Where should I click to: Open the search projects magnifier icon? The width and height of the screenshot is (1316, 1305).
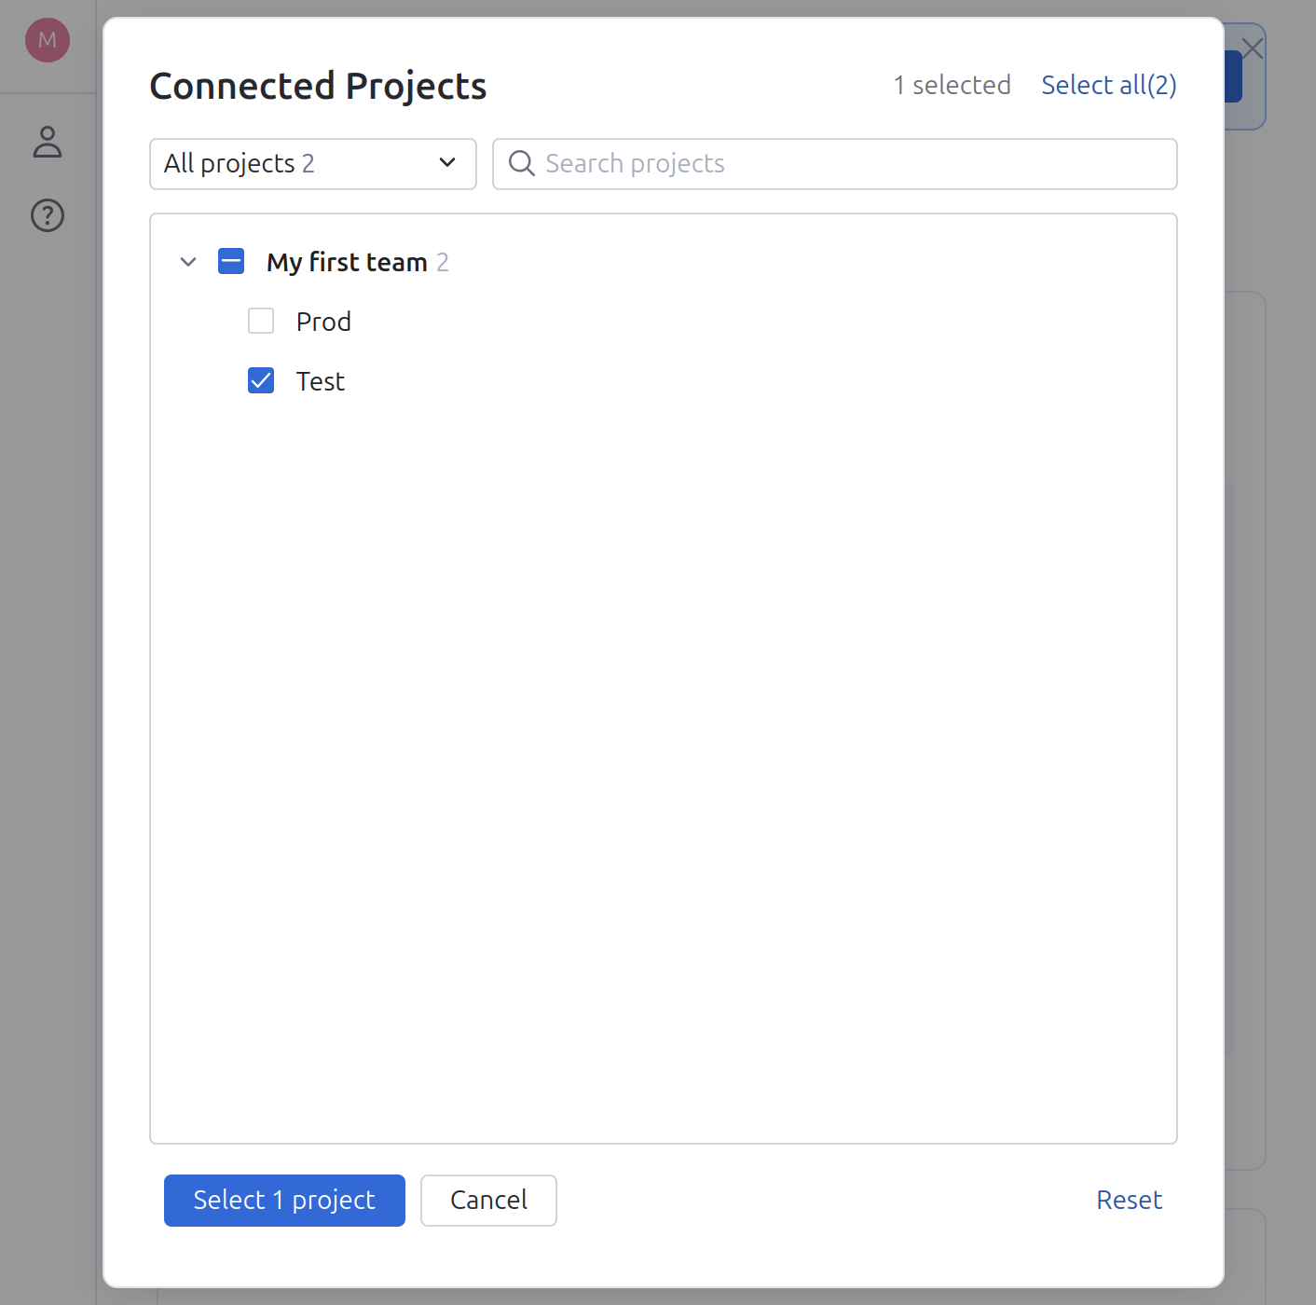point(522,163)
